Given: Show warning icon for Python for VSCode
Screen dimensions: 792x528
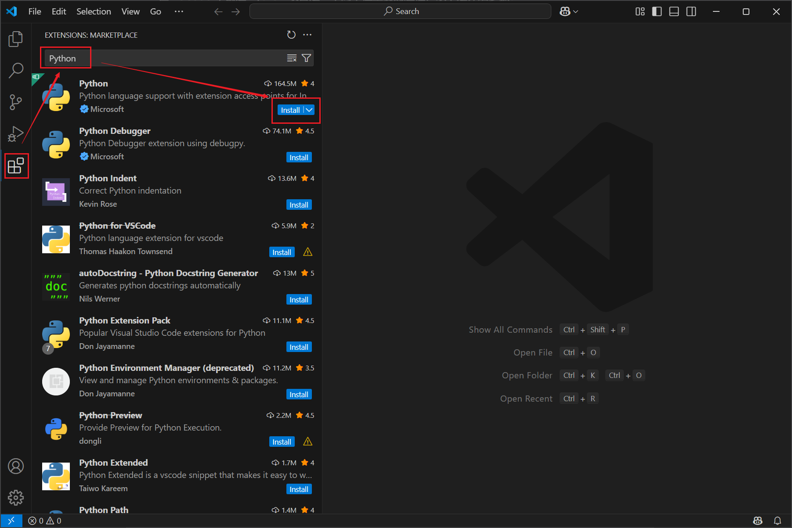Looking at the screenshot, I should (308, 252).
